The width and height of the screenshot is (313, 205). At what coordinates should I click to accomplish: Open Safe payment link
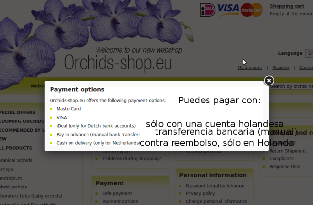pyautogui.click(x=117, y=193)
